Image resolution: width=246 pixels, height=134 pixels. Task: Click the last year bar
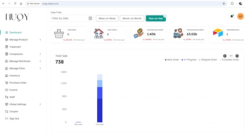click(78, 122)
